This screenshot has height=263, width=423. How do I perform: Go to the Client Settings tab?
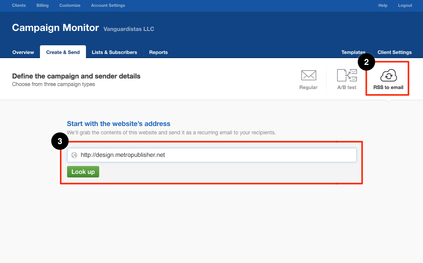(395, 52)
